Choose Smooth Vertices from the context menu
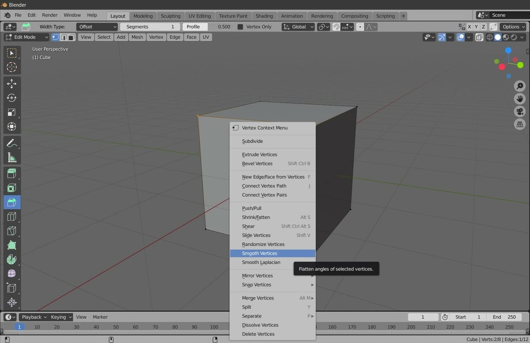Image resolution: width=530 pixels, height=343 pixels. (273, 253)
